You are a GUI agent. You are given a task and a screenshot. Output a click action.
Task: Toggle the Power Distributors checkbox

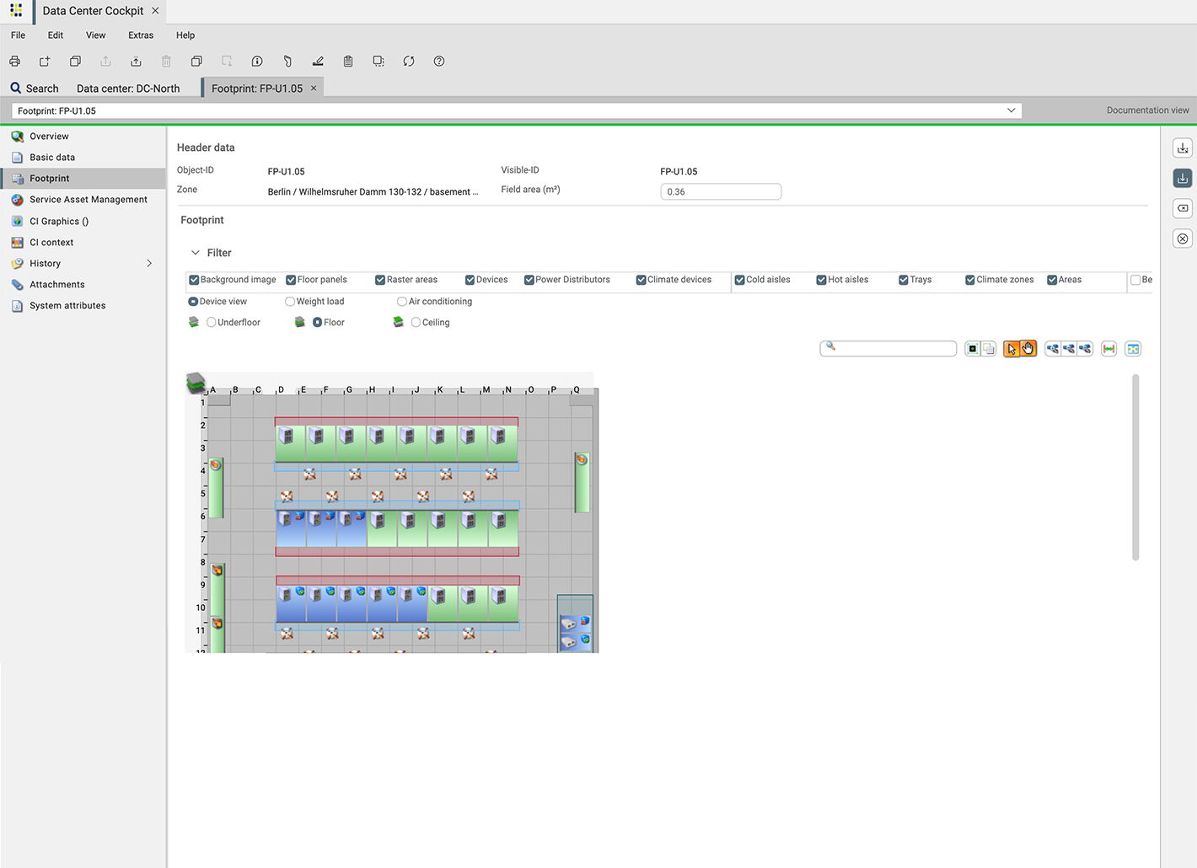tap(529, 280)
